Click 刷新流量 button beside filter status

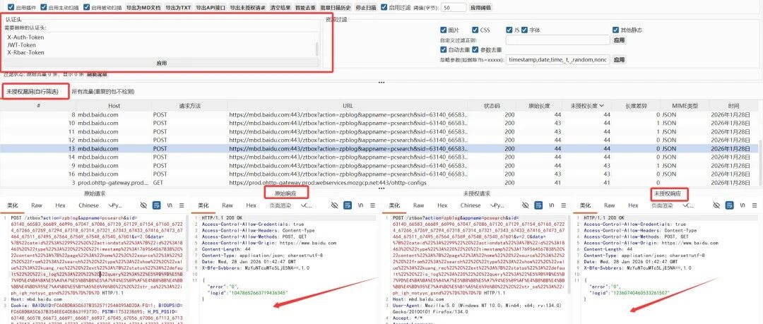[x=97, y=74]
